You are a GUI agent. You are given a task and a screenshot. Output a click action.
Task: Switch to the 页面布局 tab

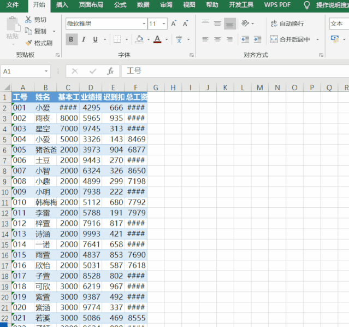[91, 5]
